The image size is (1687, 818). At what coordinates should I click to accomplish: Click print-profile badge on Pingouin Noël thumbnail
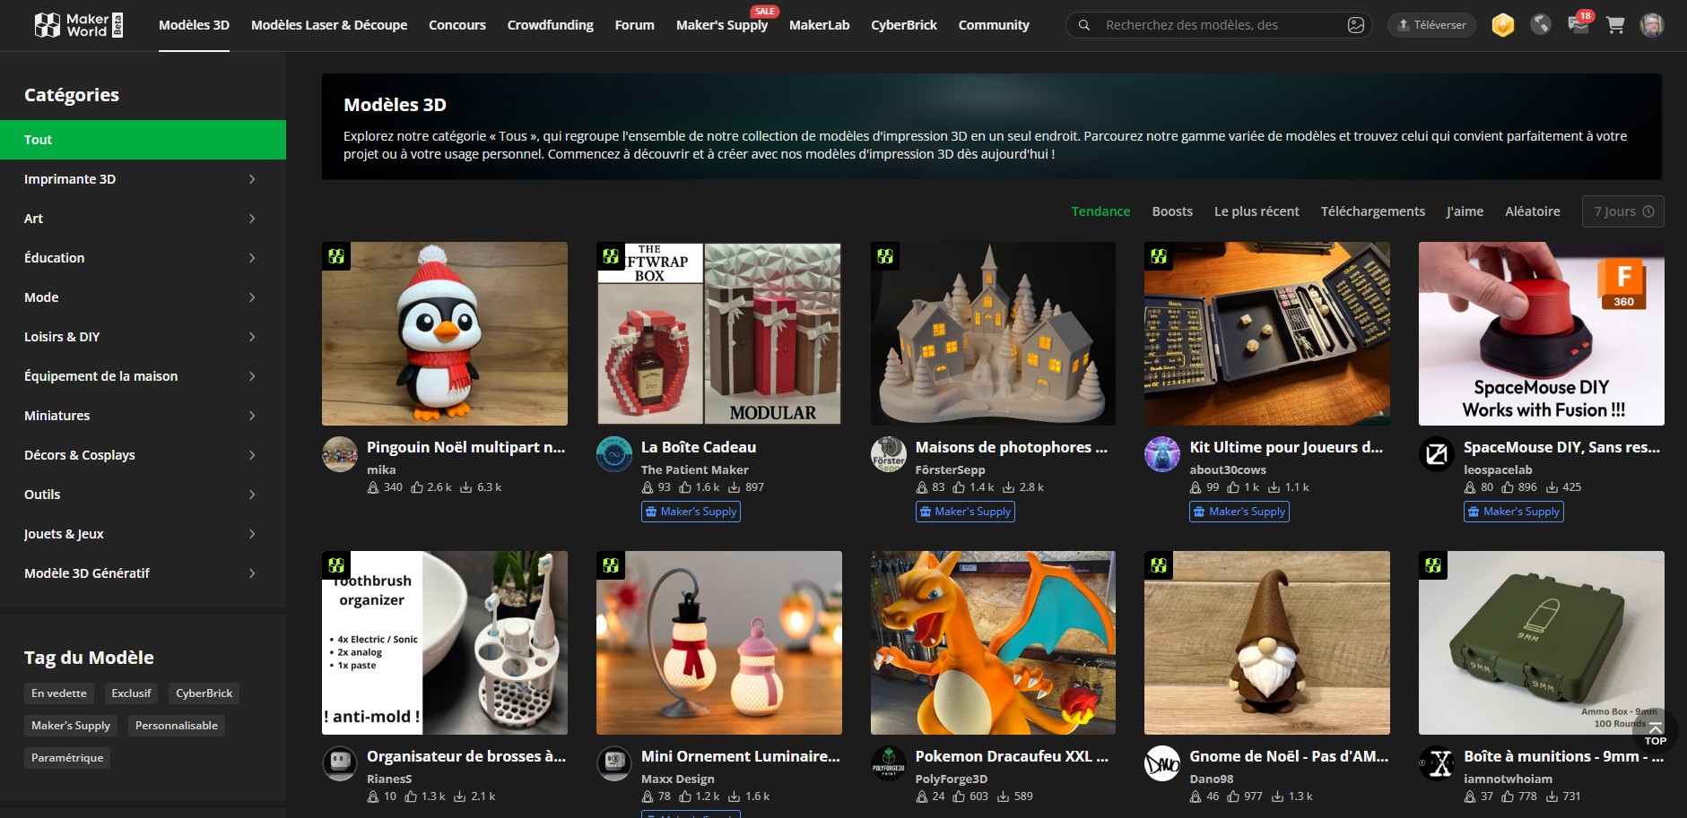click(x=336, y=256)
